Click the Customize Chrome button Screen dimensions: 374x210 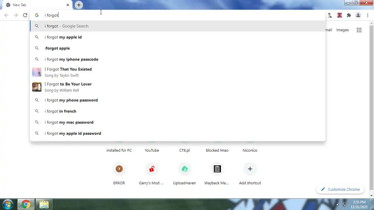pyautogui.click(x=340, y=189)
